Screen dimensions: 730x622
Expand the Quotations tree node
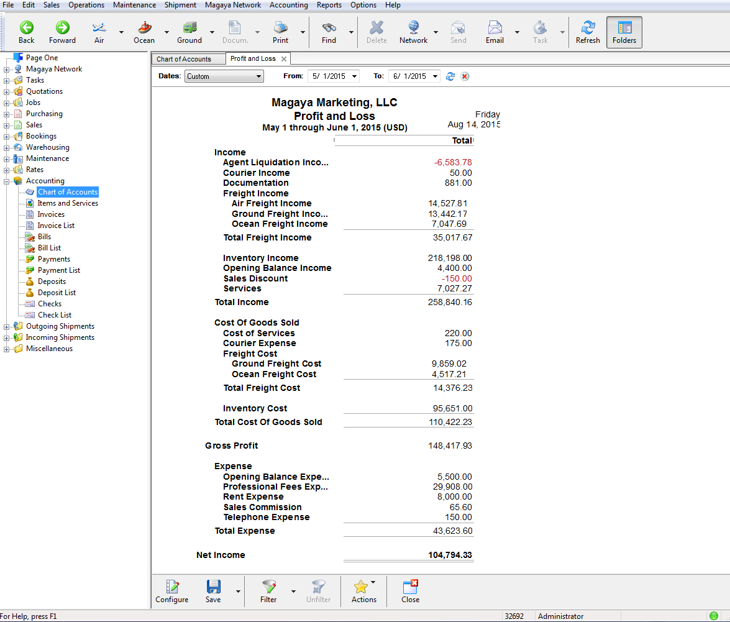point(6,92)
